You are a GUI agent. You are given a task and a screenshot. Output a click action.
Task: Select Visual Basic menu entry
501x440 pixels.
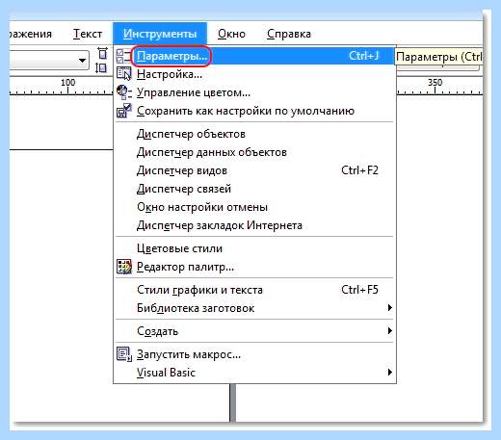(254, 373)
